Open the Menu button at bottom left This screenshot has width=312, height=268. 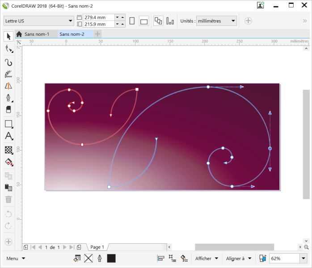tap(16, 258)
